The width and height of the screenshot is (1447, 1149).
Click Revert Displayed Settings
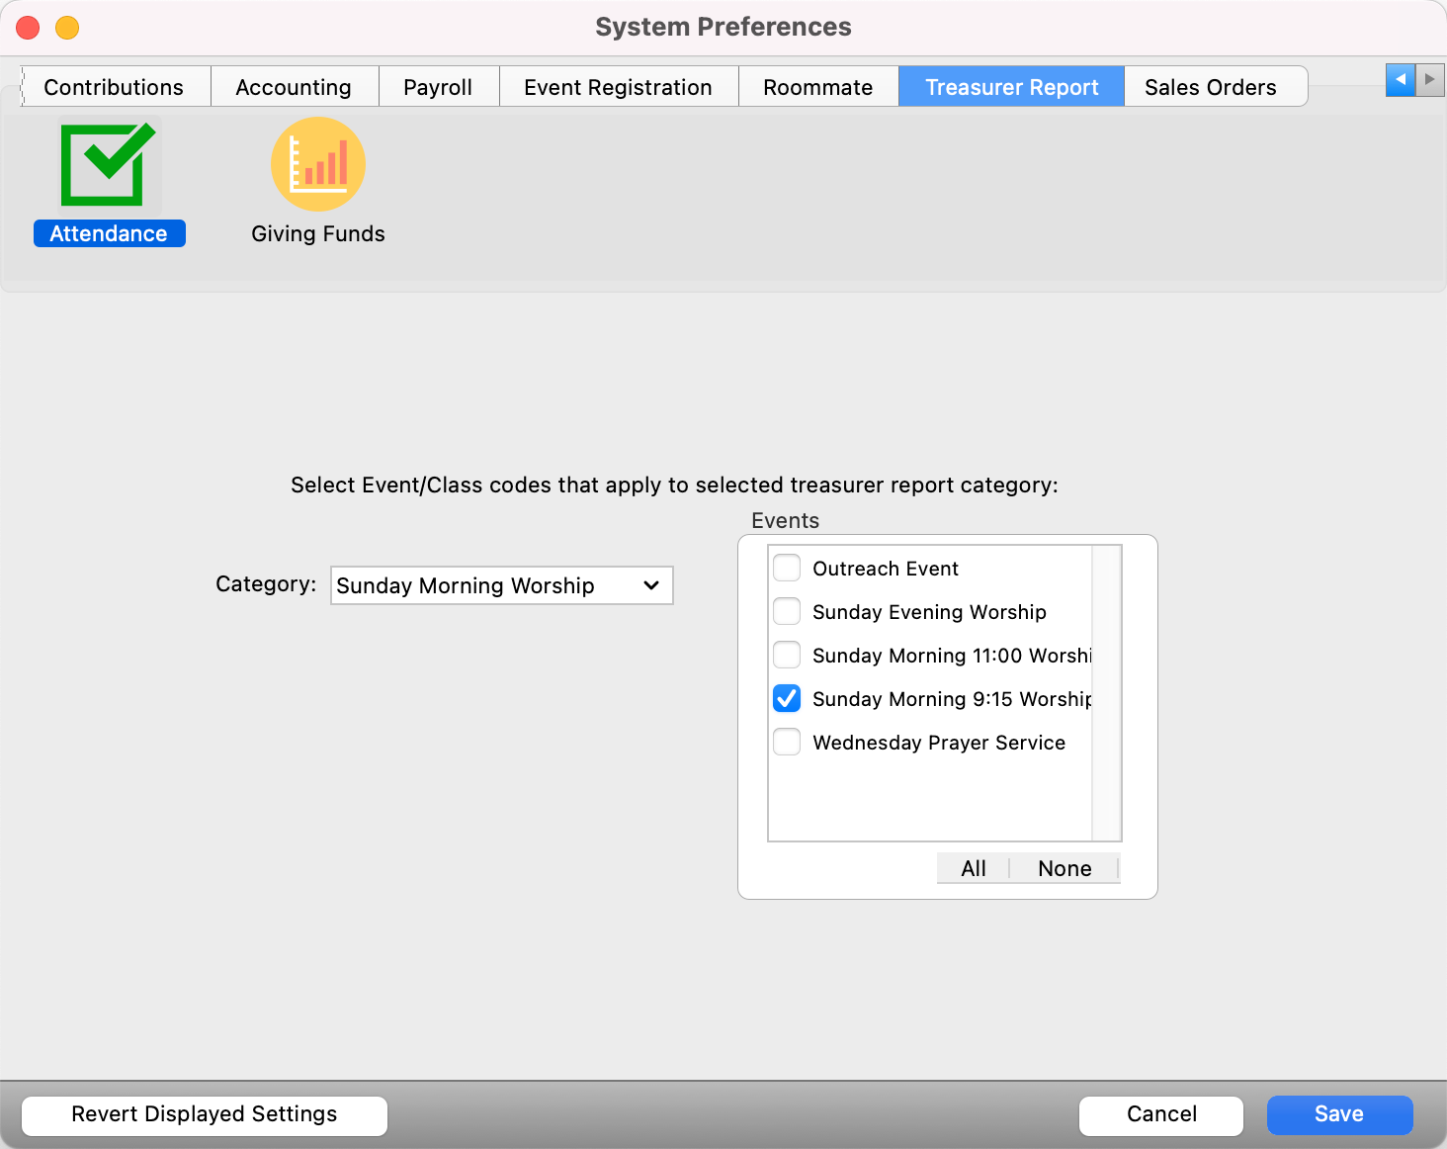click(205, 1114)
